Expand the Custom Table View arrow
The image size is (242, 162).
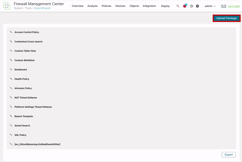[11, 51]
